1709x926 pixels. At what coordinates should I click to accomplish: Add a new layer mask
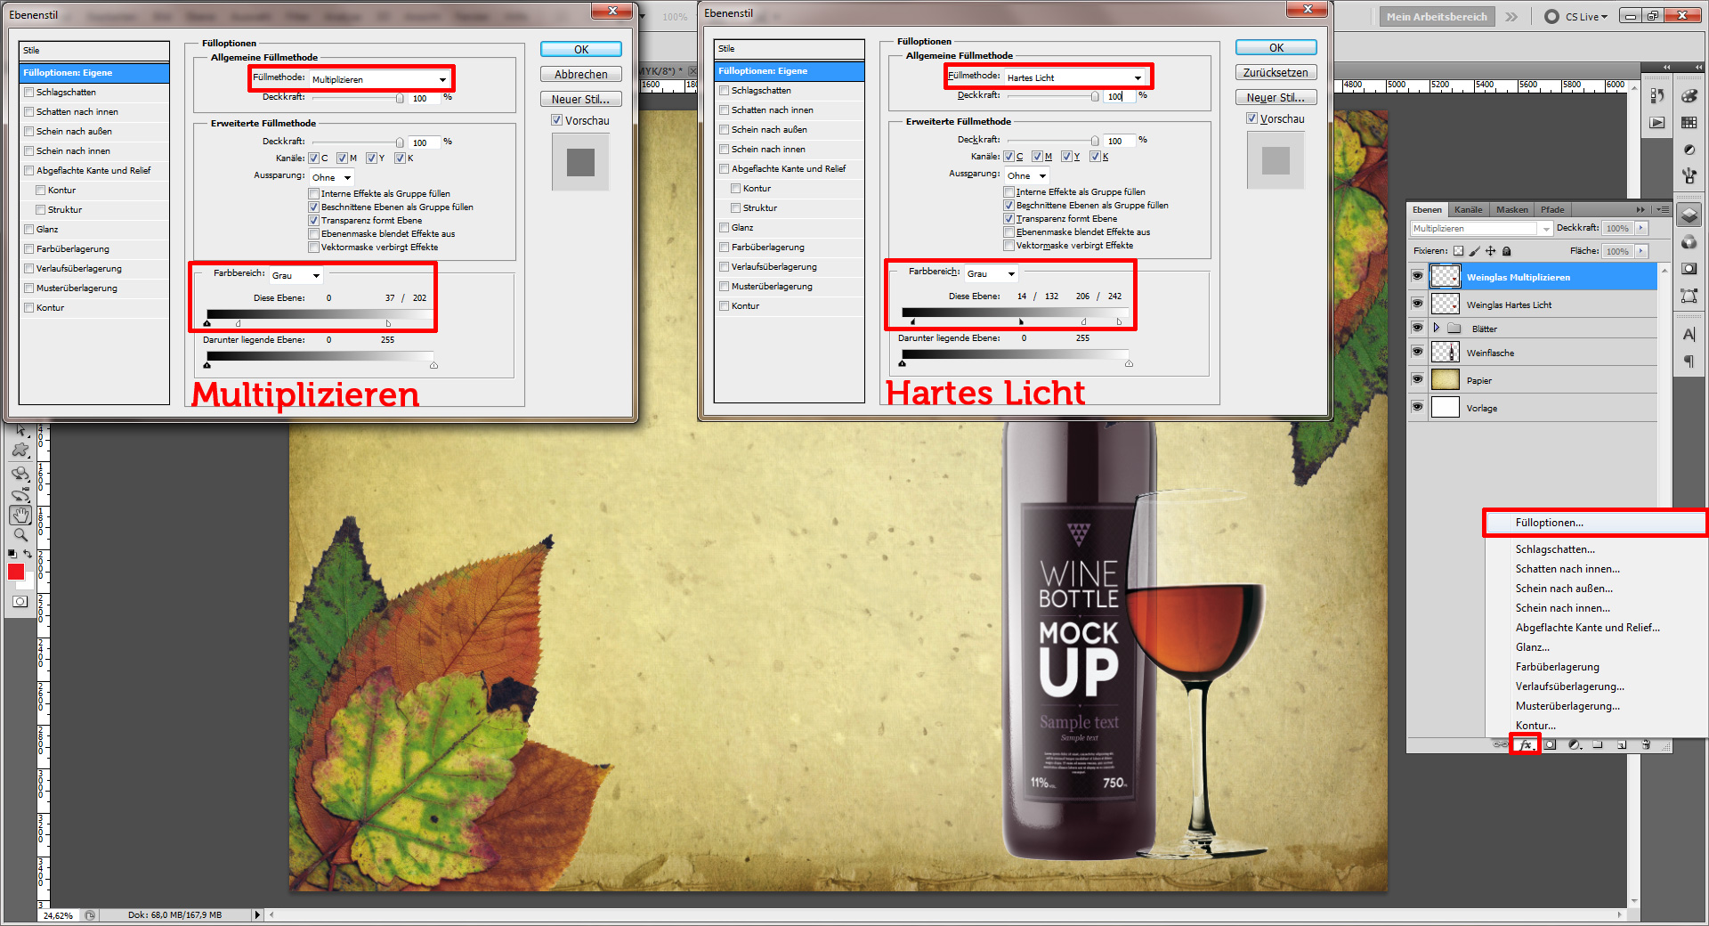[x=1550, y=744]
